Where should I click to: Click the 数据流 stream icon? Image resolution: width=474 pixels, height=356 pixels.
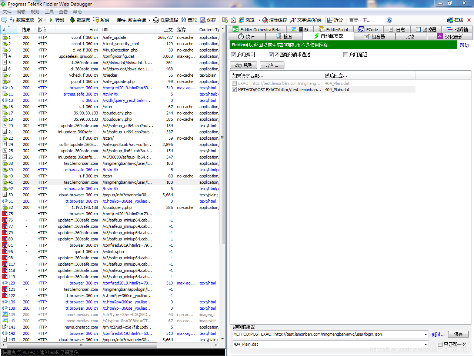click(73, 20)
